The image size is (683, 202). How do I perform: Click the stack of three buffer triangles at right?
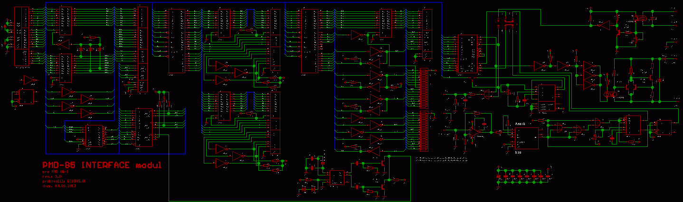pos(589,75)
